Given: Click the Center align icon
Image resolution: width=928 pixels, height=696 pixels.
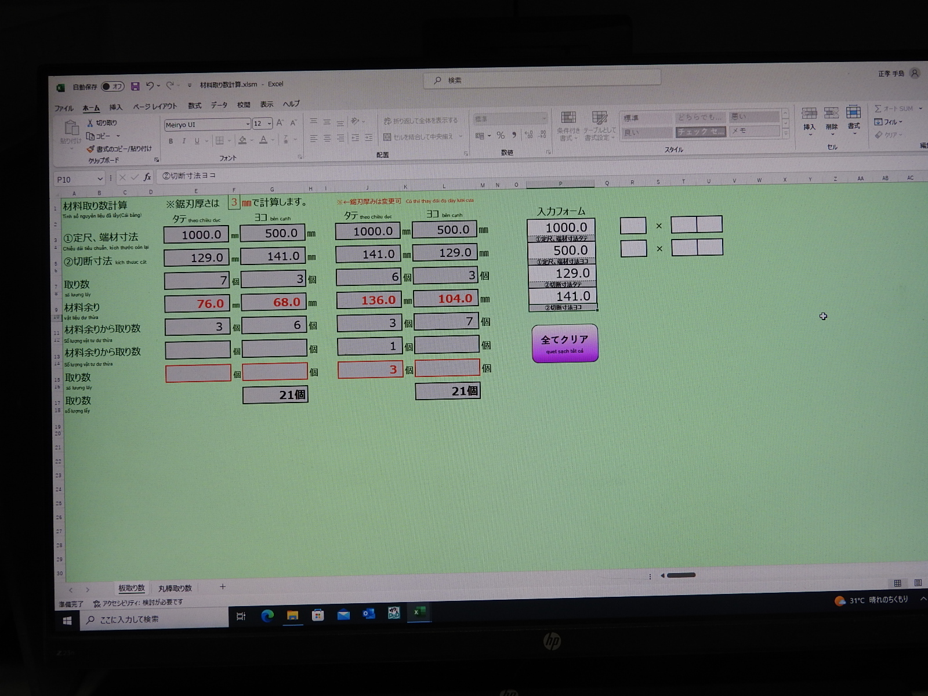Looking at the screenshot, I should click(x=327, y=139).
